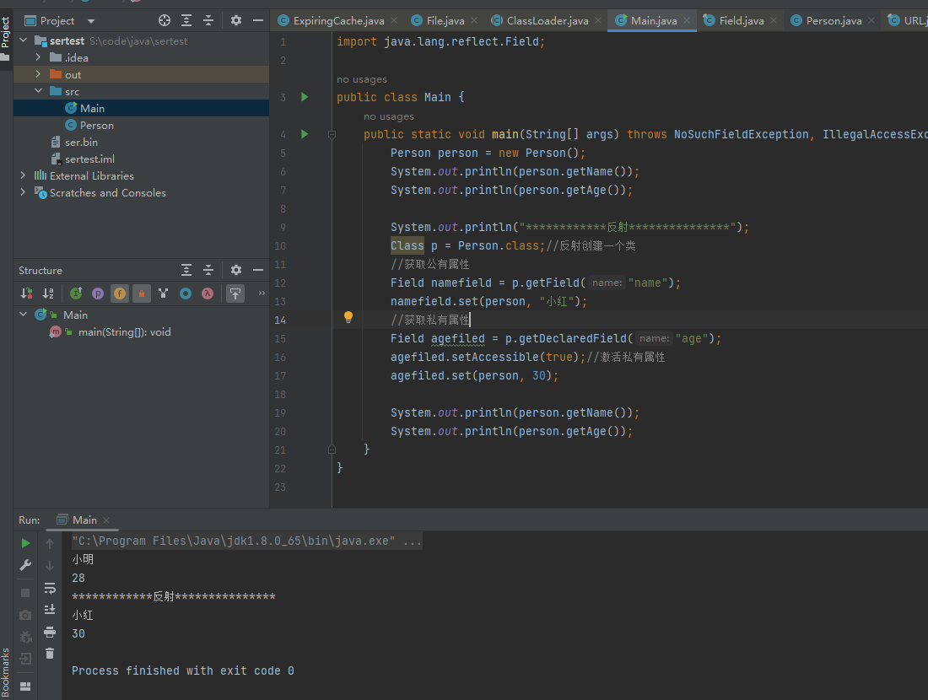Screen dimensions: 928x700
Task: Click the 'no usages' hint above class Main
Action: [362, 79]
